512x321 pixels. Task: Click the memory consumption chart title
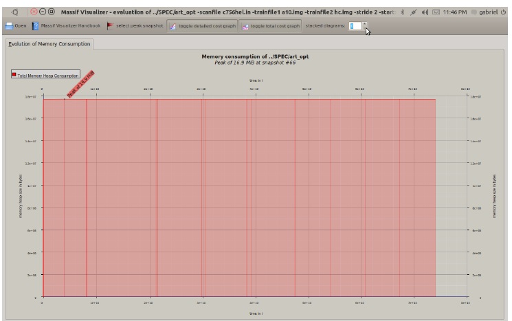coord(252,56)
